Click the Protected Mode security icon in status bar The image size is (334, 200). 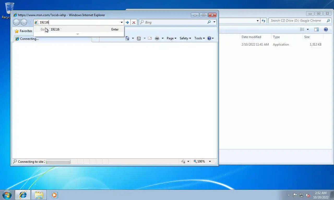point(183,161)
